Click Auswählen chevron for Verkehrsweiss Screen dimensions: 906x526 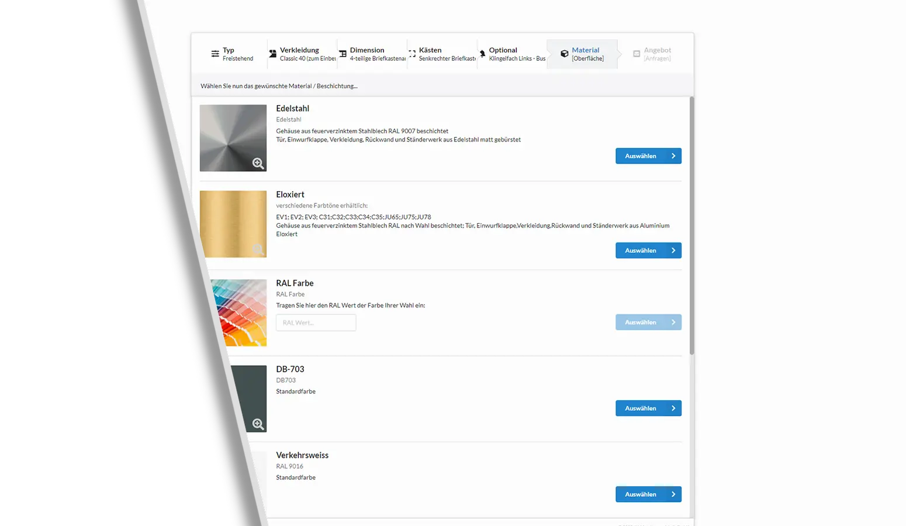tap(673, 494)
